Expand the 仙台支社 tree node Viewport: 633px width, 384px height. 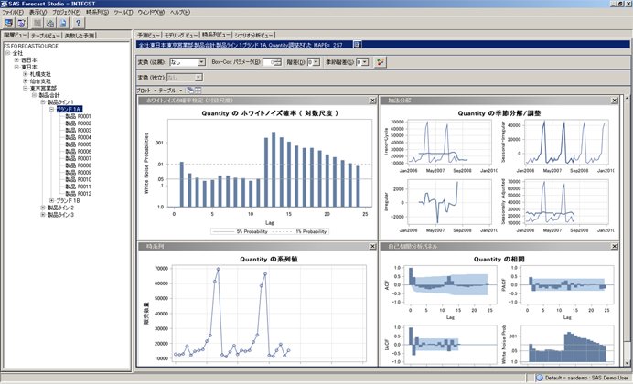point(25,81)
